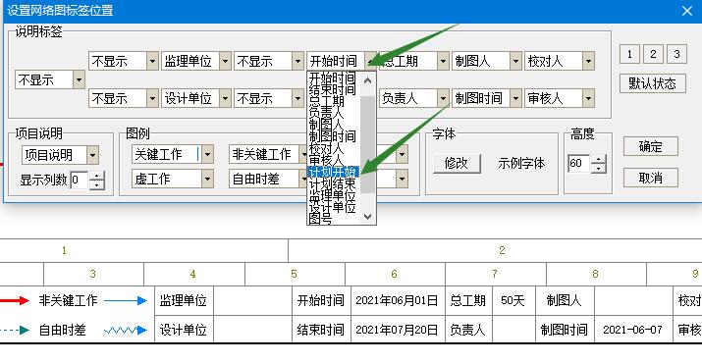Decrease the 显示列数 spinner value
This screenshot has height=363, width=702.
pos(96,184)
